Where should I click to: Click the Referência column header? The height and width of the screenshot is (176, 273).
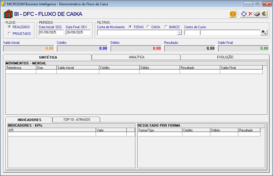coord(21,68)
